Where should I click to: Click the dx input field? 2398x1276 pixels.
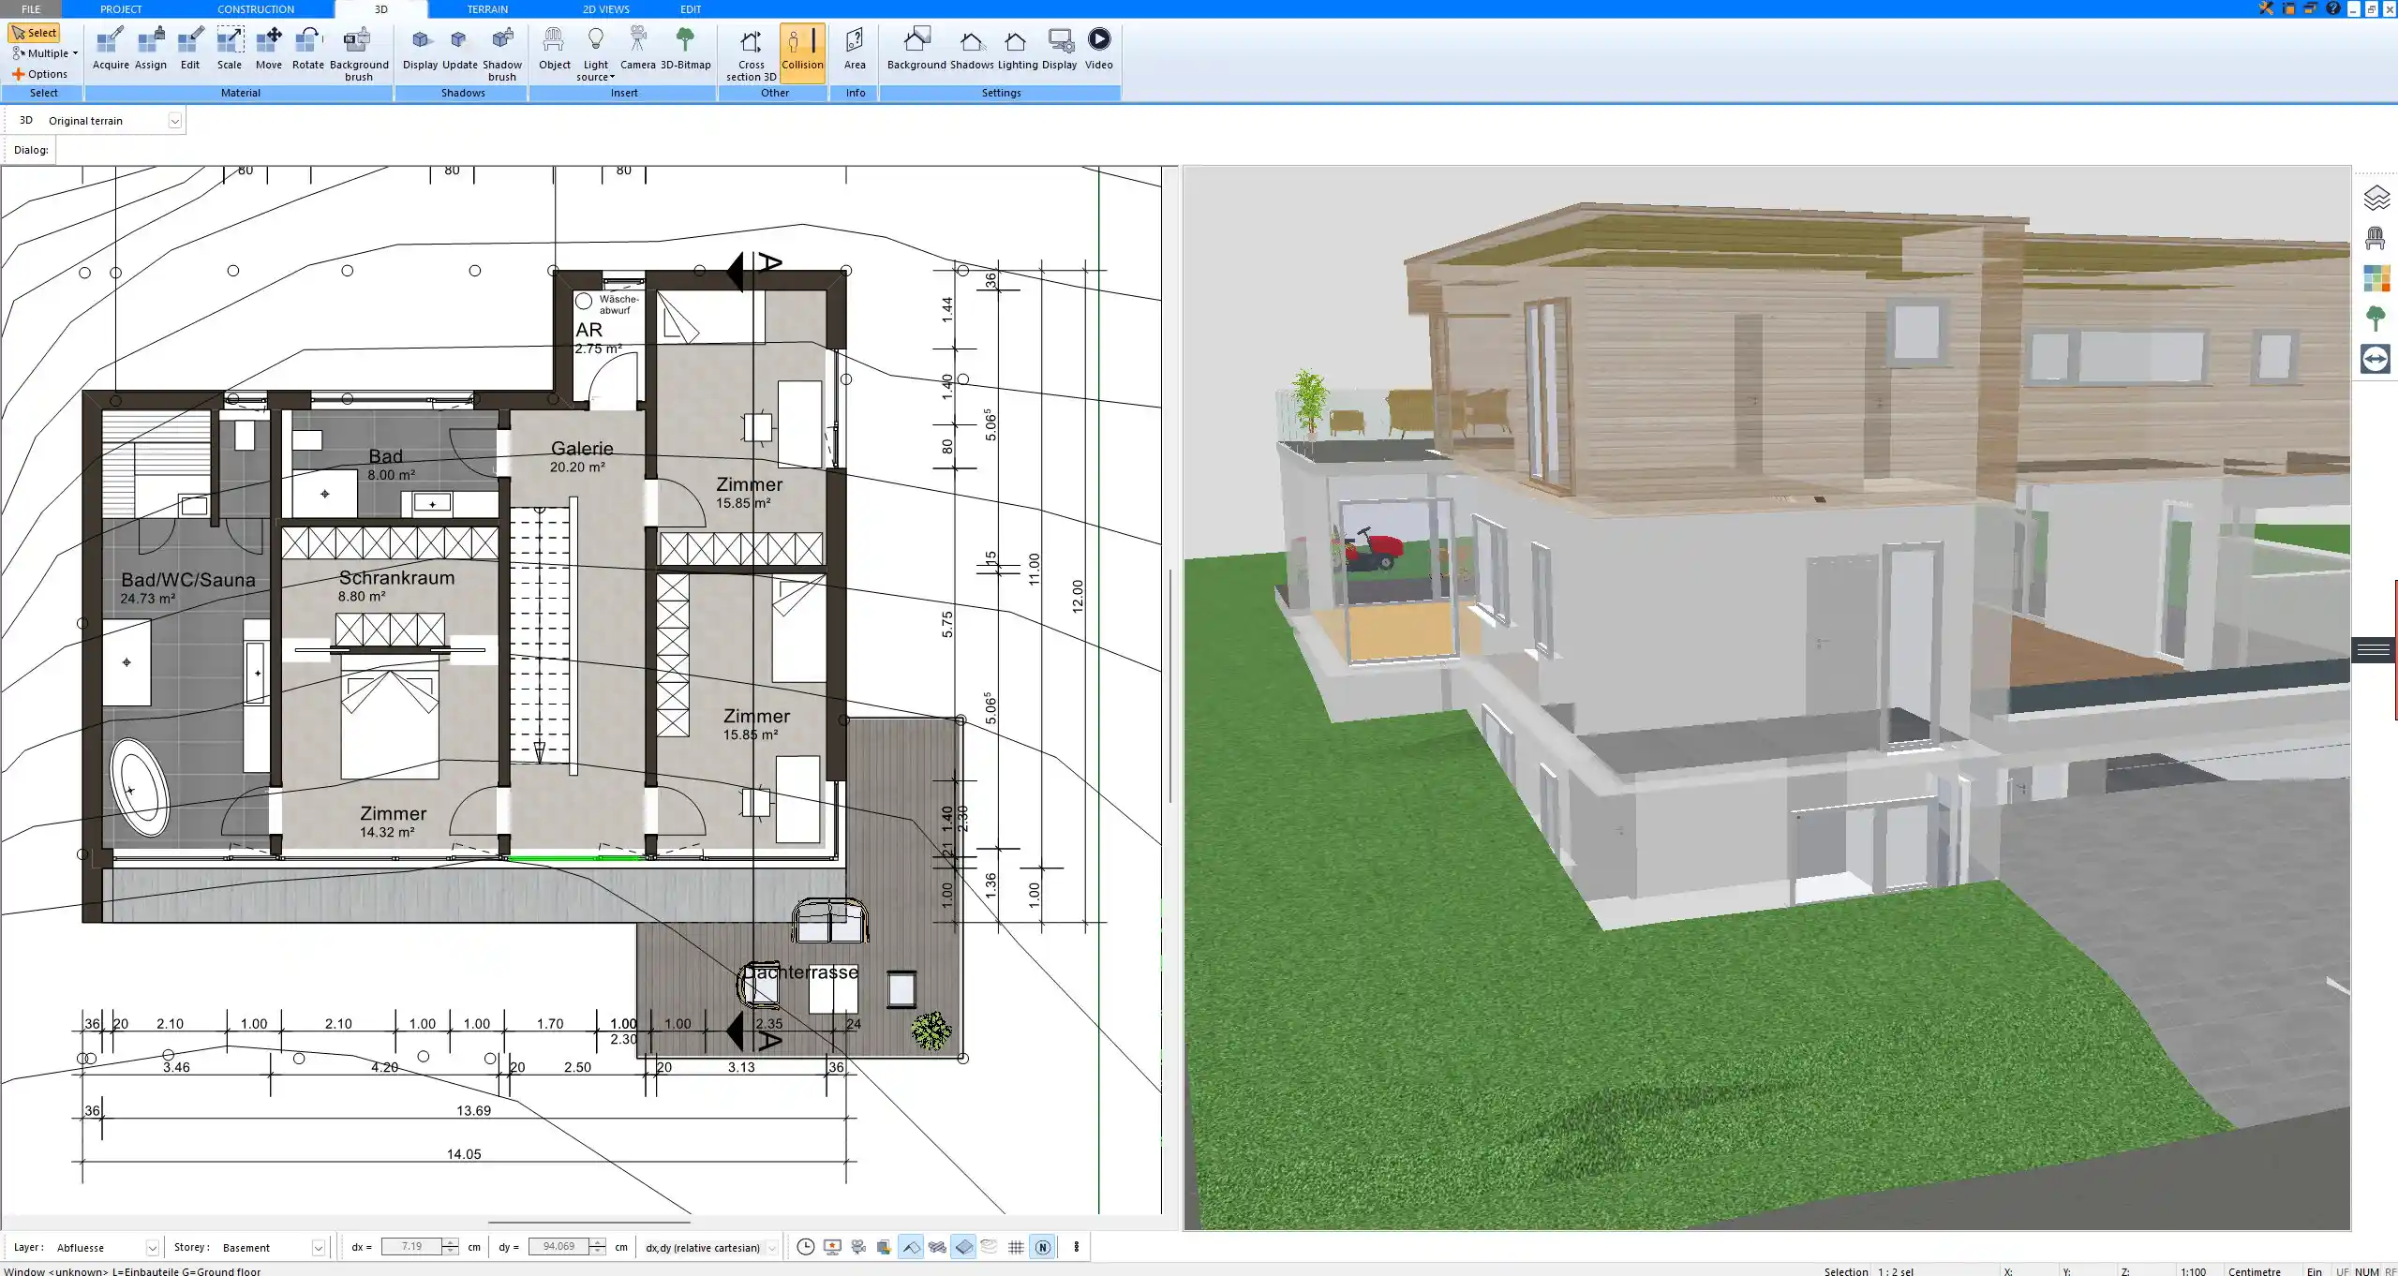412,1247
